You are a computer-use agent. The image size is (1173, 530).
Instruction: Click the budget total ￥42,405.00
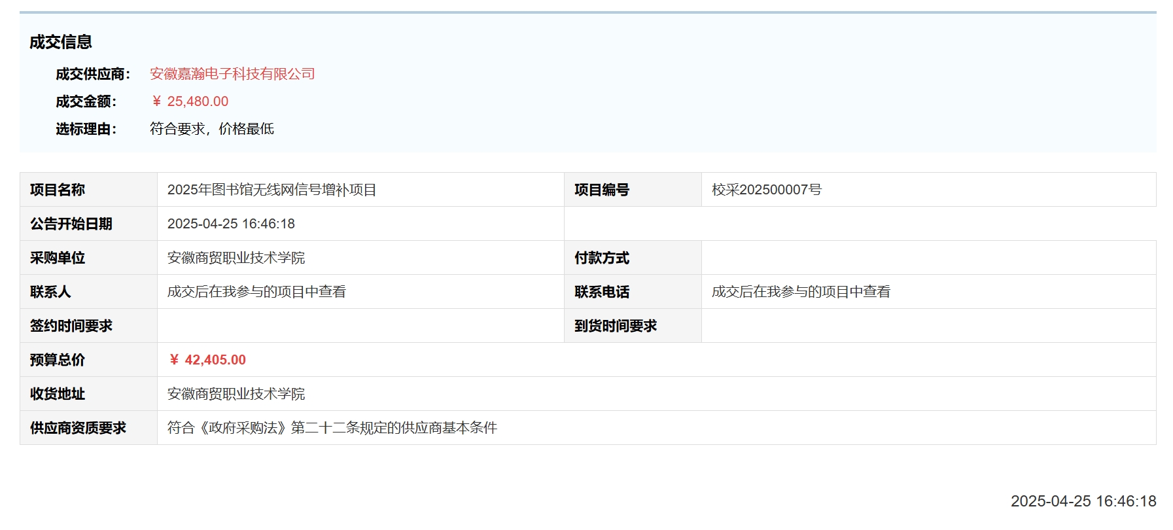click(207, 360)
